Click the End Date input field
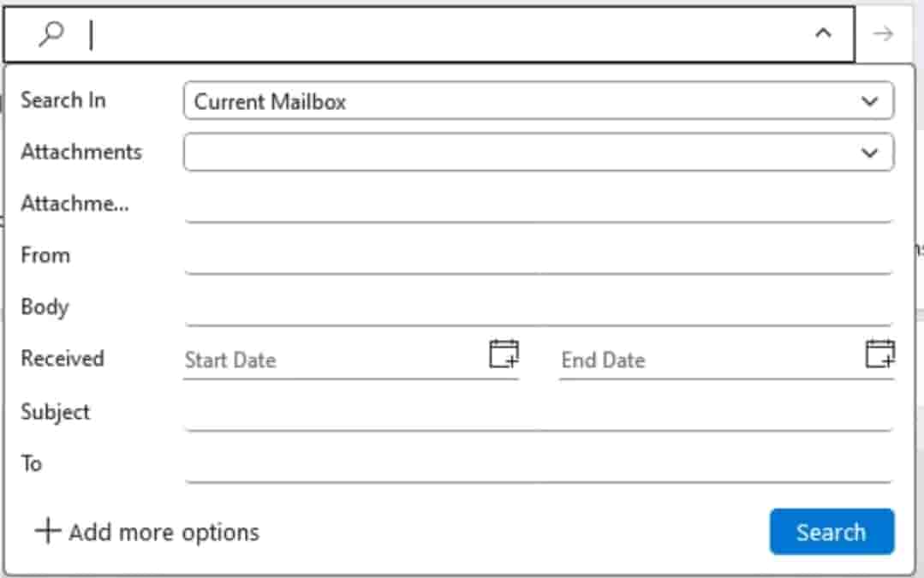 [711, 360]
